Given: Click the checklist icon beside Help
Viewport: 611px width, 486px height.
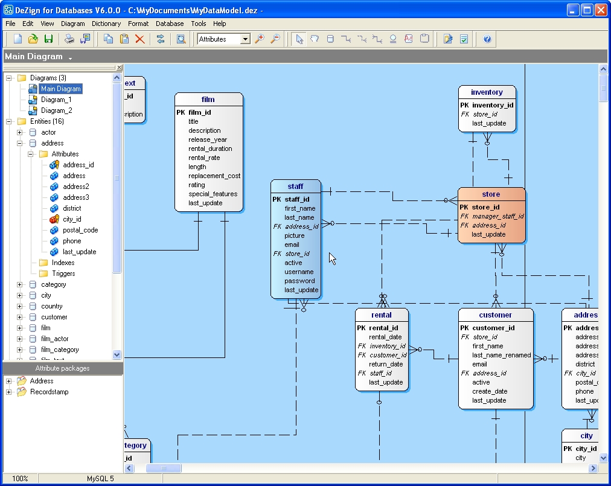Looking at the screenshot, I should coord(464,39).
